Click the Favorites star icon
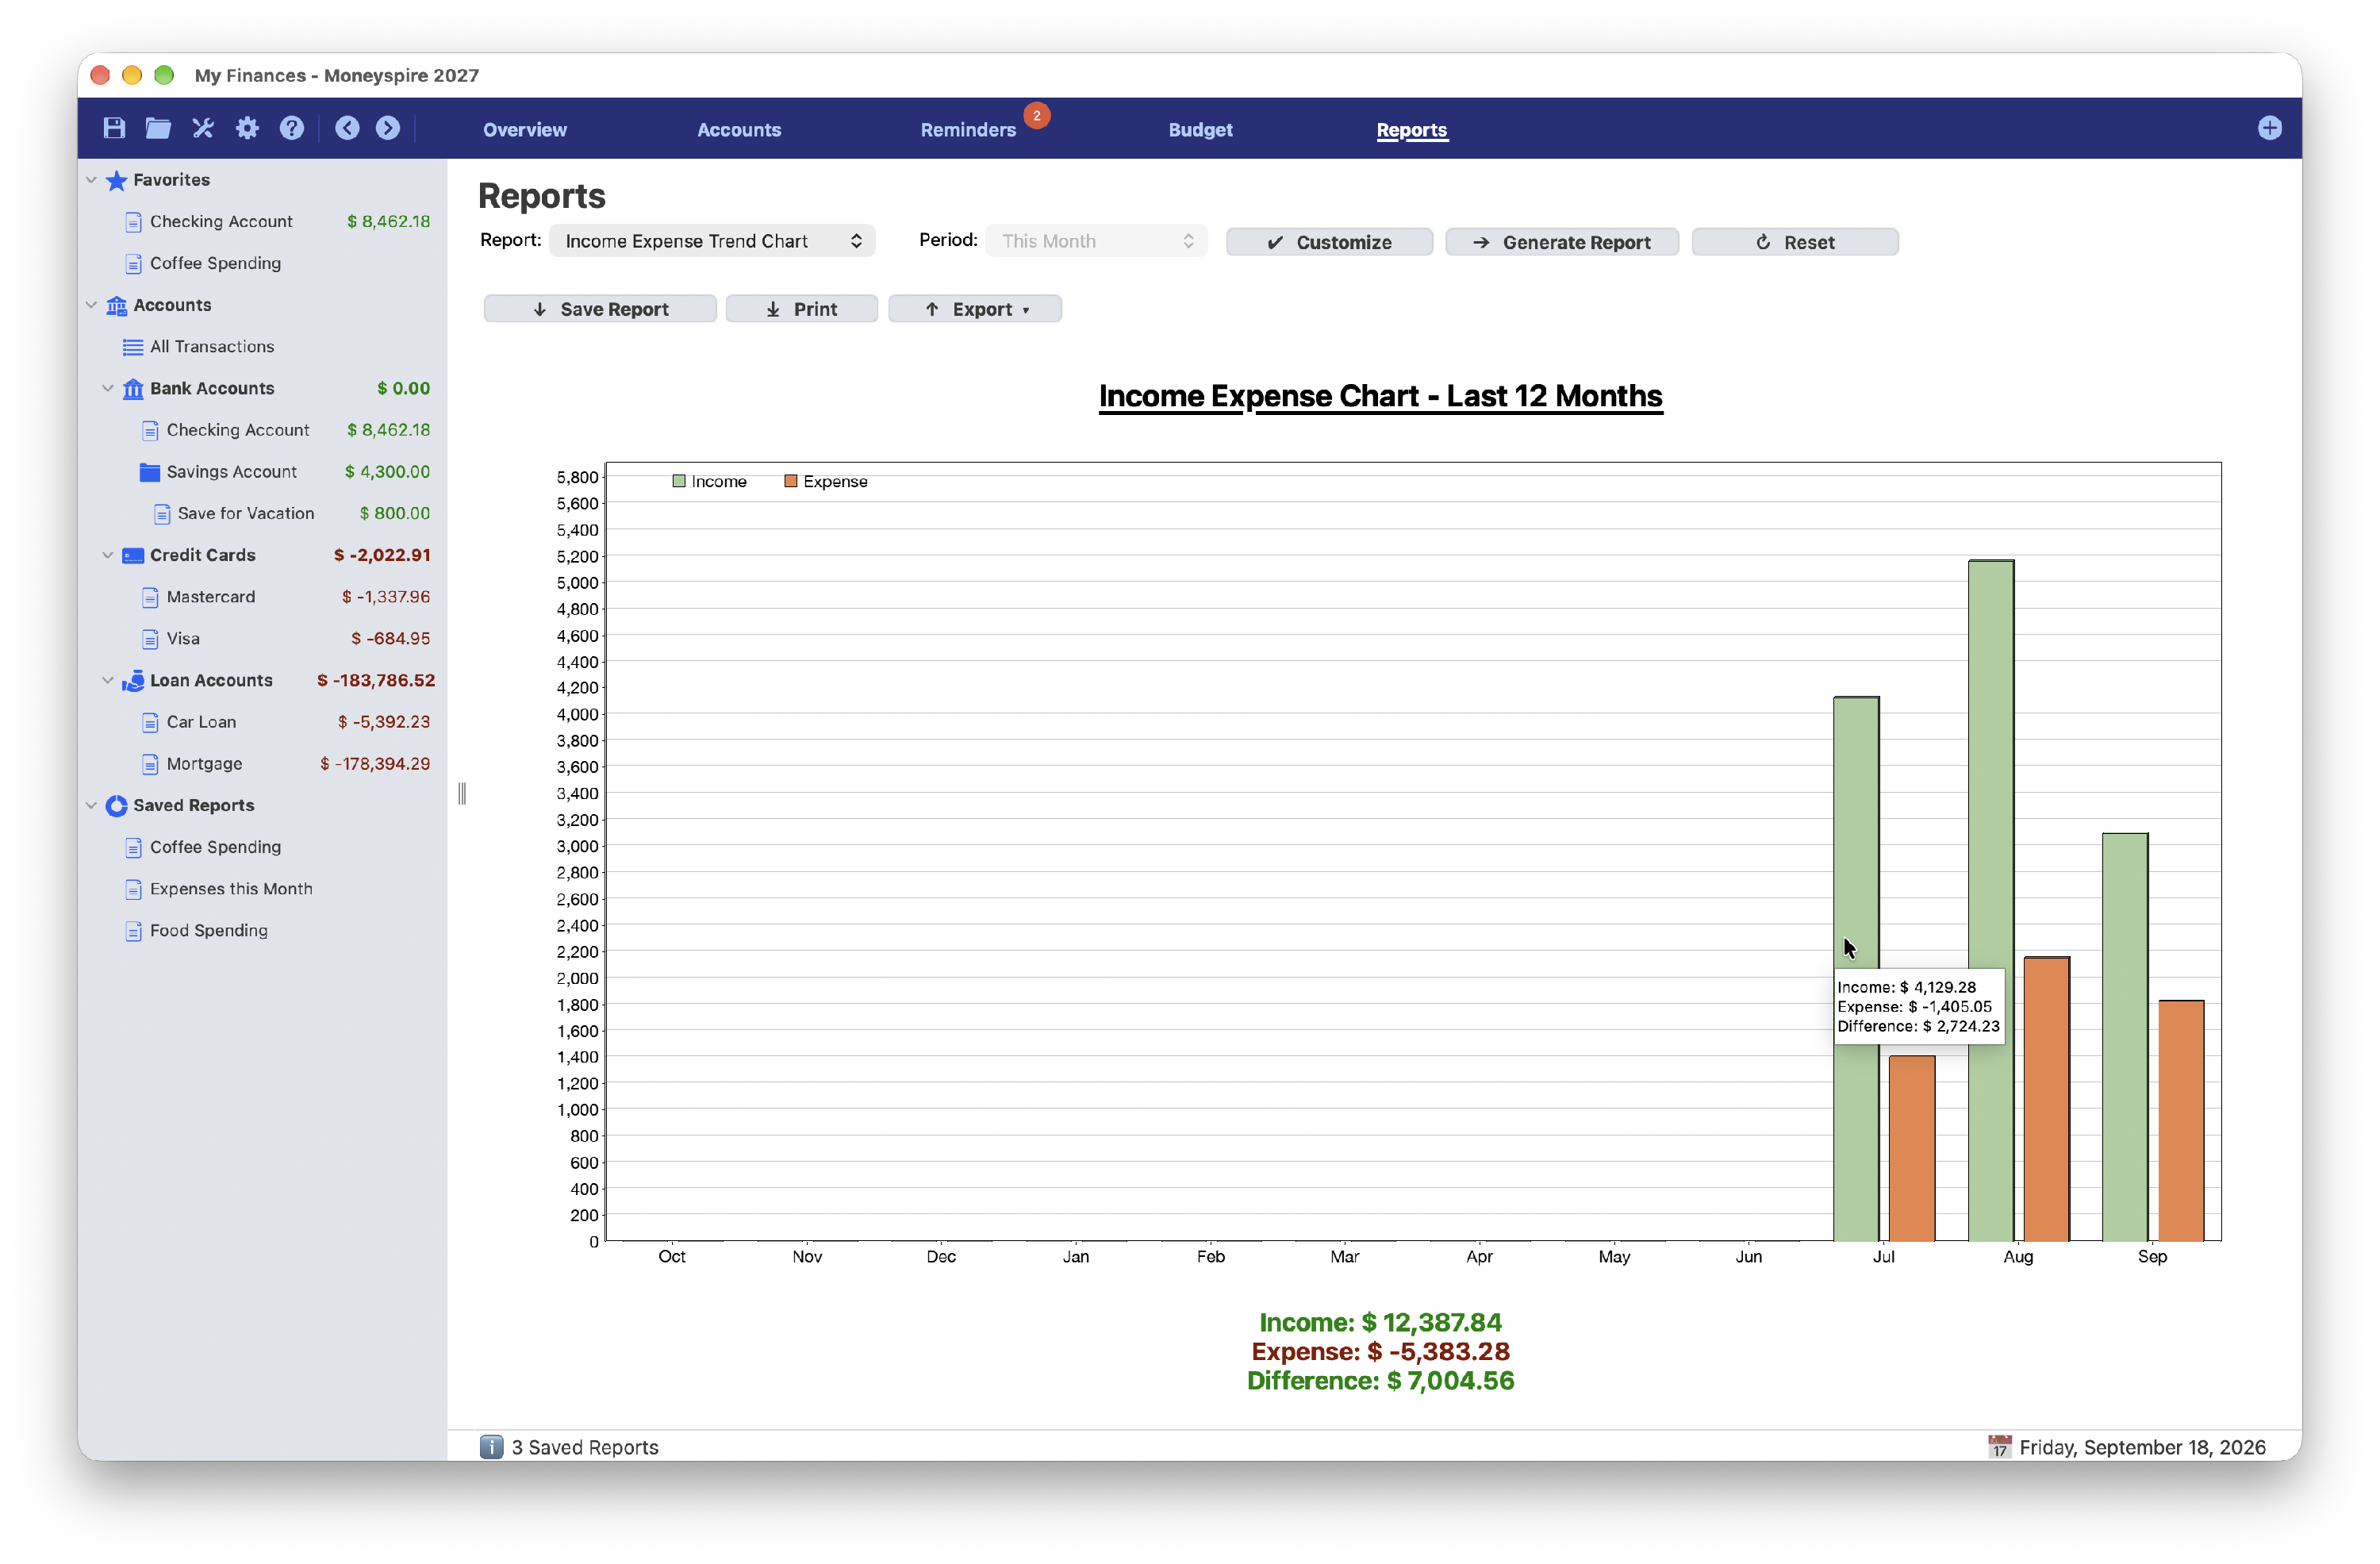The height and width of the screenshot is (1564, 2380). [117, 180]
